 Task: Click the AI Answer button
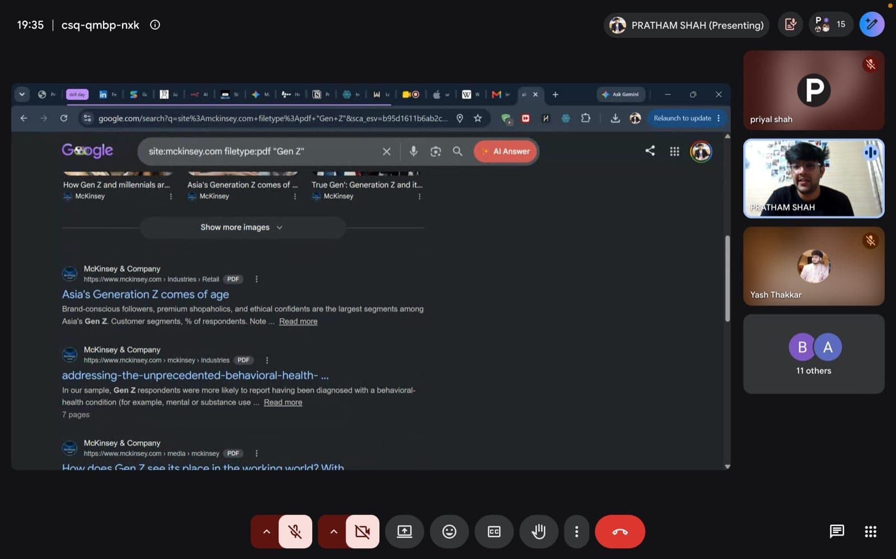point(506,151)
